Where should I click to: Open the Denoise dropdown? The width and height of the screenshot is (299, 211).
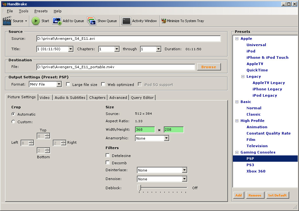[x=184, y=179]
